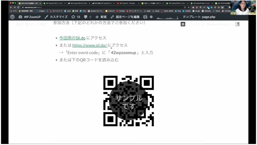Open the LinkedIn bookmark
Screen dimensions: 257x145
coord(186,11)
